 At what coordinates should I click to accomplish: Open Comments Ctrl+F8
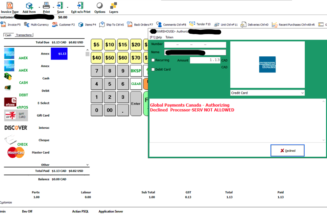pos(171,25)
